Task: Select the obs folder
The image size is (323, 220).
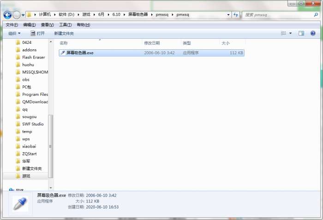Action: 26,79
